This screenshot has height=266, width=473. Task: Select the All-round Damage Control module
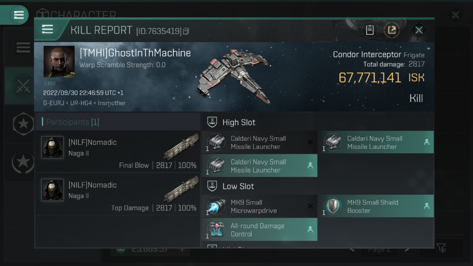click(260, 230)
